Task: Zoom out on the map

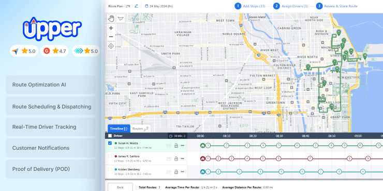Action: click(111, 37)
